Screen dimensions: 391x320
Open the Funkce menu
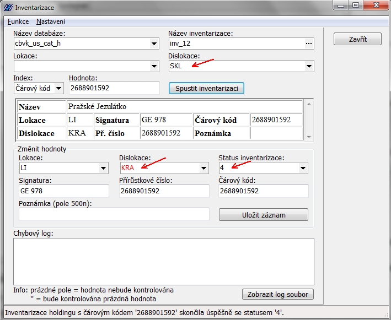[x=18, y=21]
